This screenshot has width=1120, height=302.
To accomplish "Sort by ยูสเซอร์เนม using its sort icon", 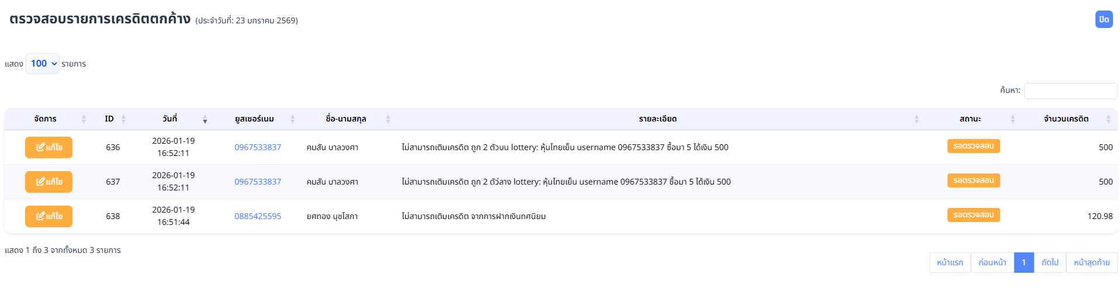I will pos(293,119).
